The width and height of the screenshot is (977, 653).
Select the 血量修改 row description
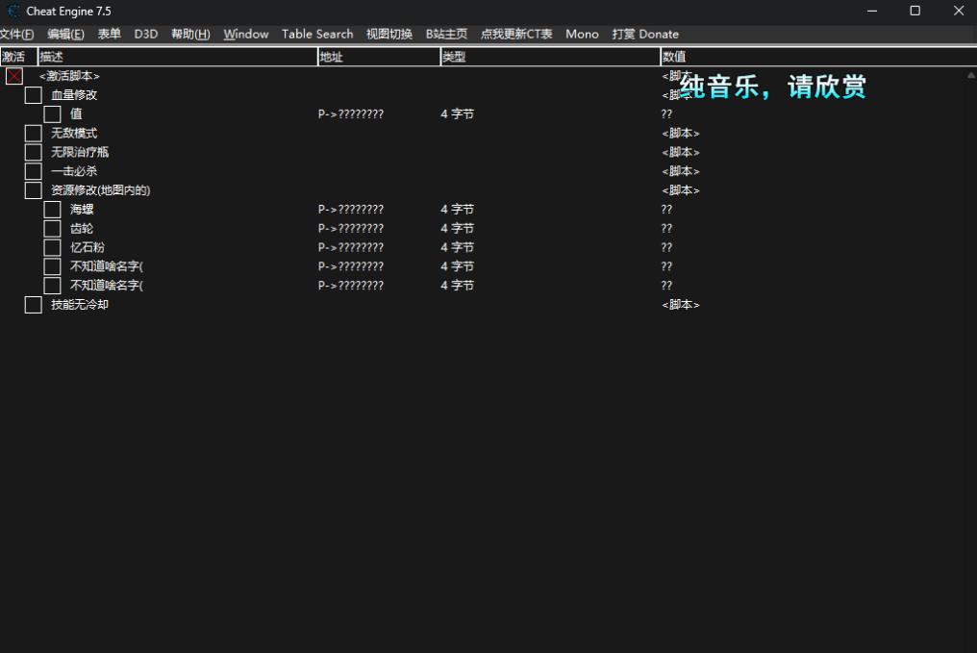coord(74,94)
